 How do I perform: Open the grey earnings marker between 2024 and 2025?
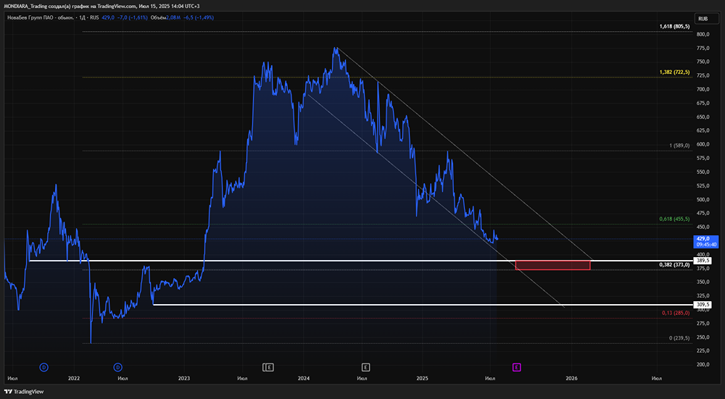(365, 367)
